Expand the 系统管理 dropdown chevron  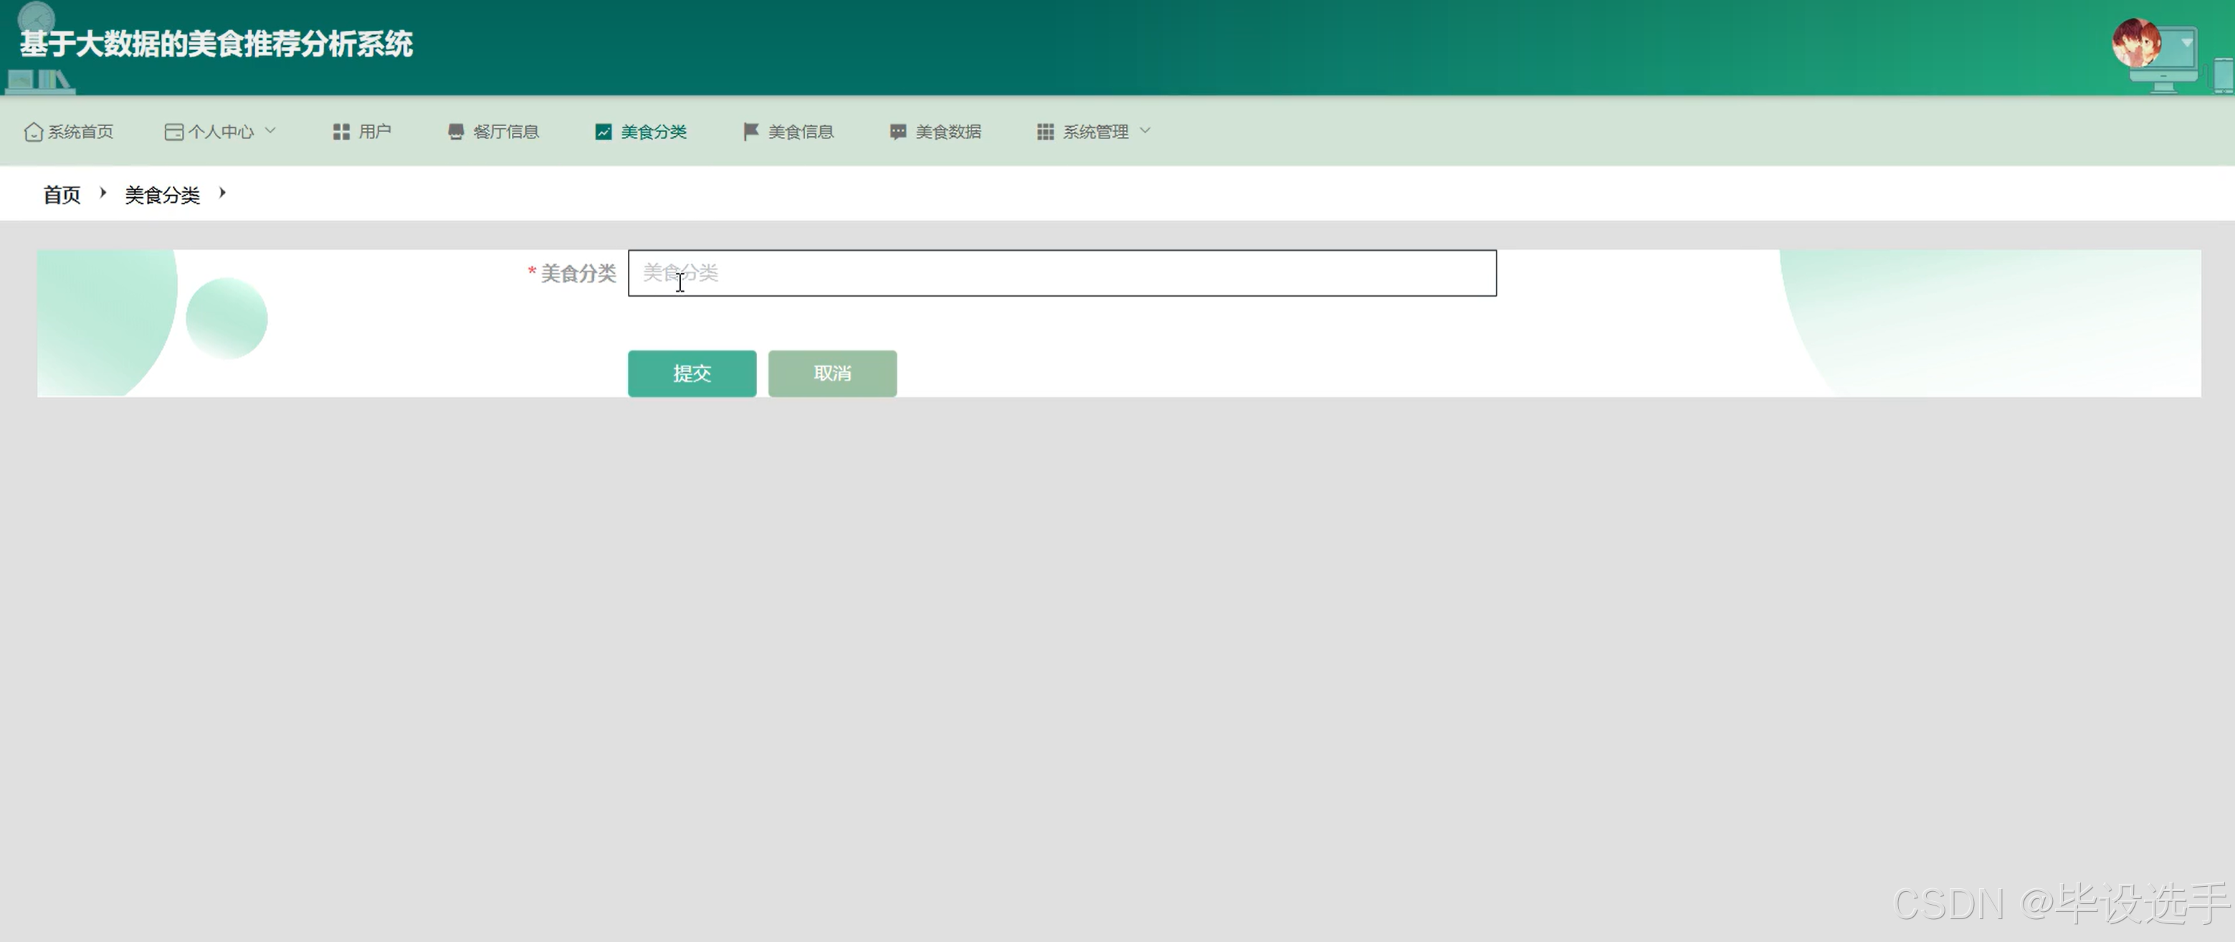tap(1145, 131)
